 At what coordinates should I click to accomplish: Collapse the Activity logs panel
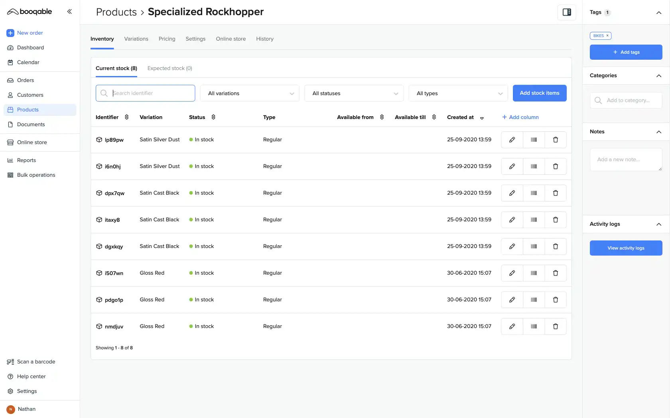tap(659, 224)
